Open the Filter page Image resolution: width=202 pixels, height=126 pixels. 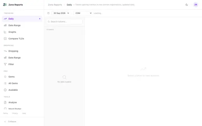tap(22, 64)
